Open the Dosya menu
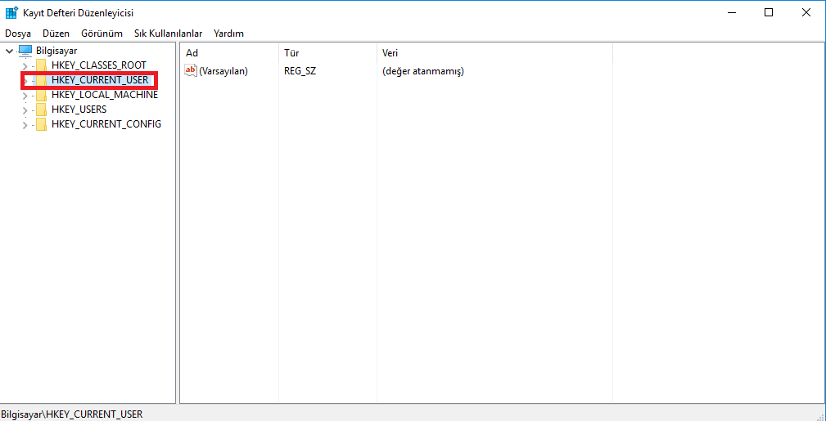Screen dimensions: 826x421 (18, 34)
